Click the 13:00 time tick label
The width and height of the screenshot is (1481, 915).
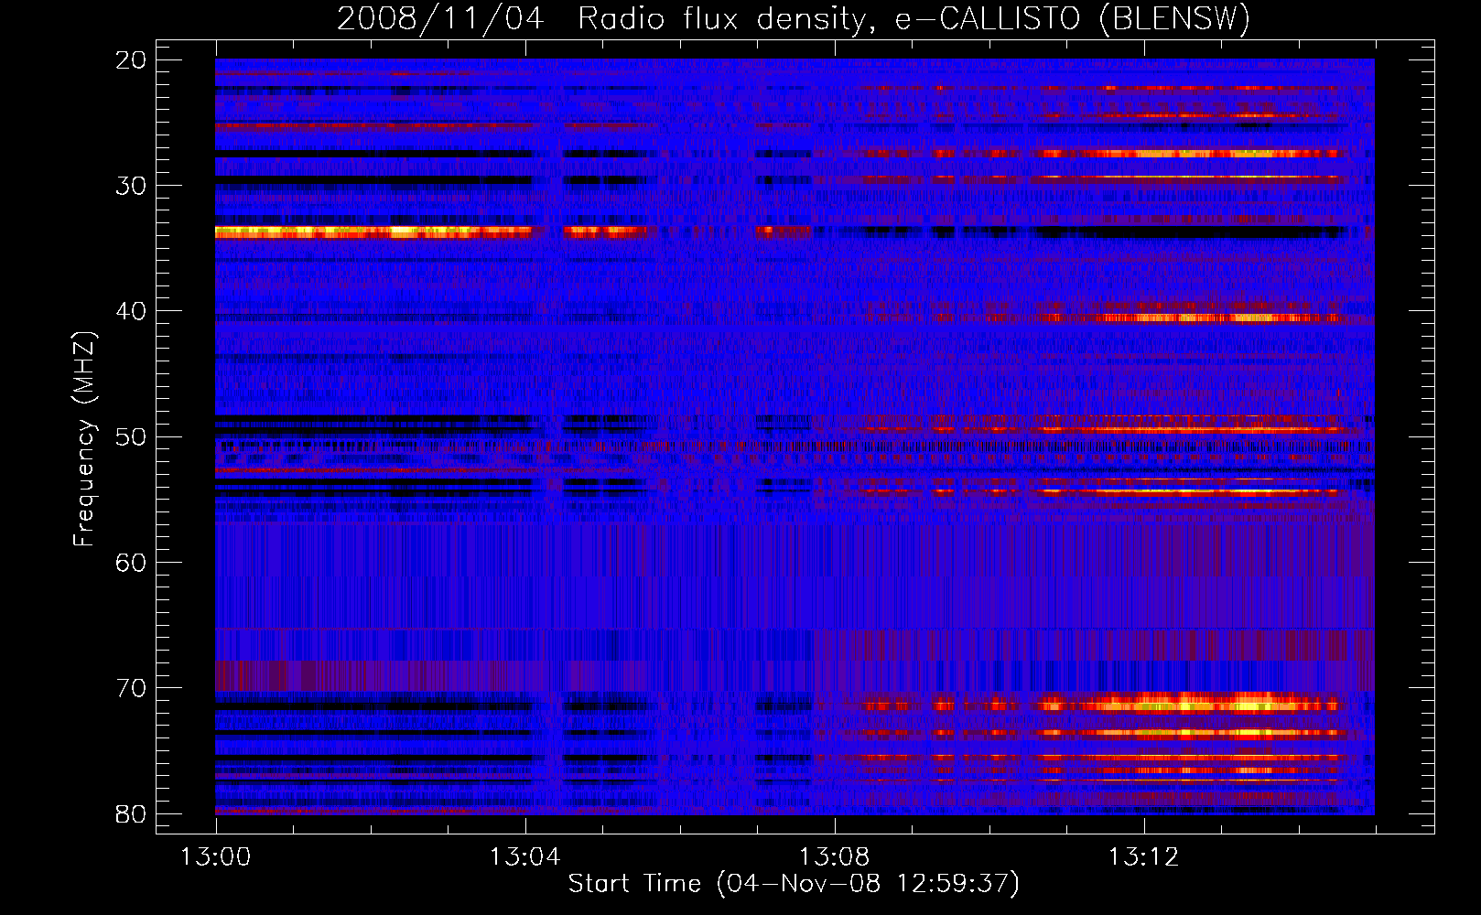click(216, 857)
